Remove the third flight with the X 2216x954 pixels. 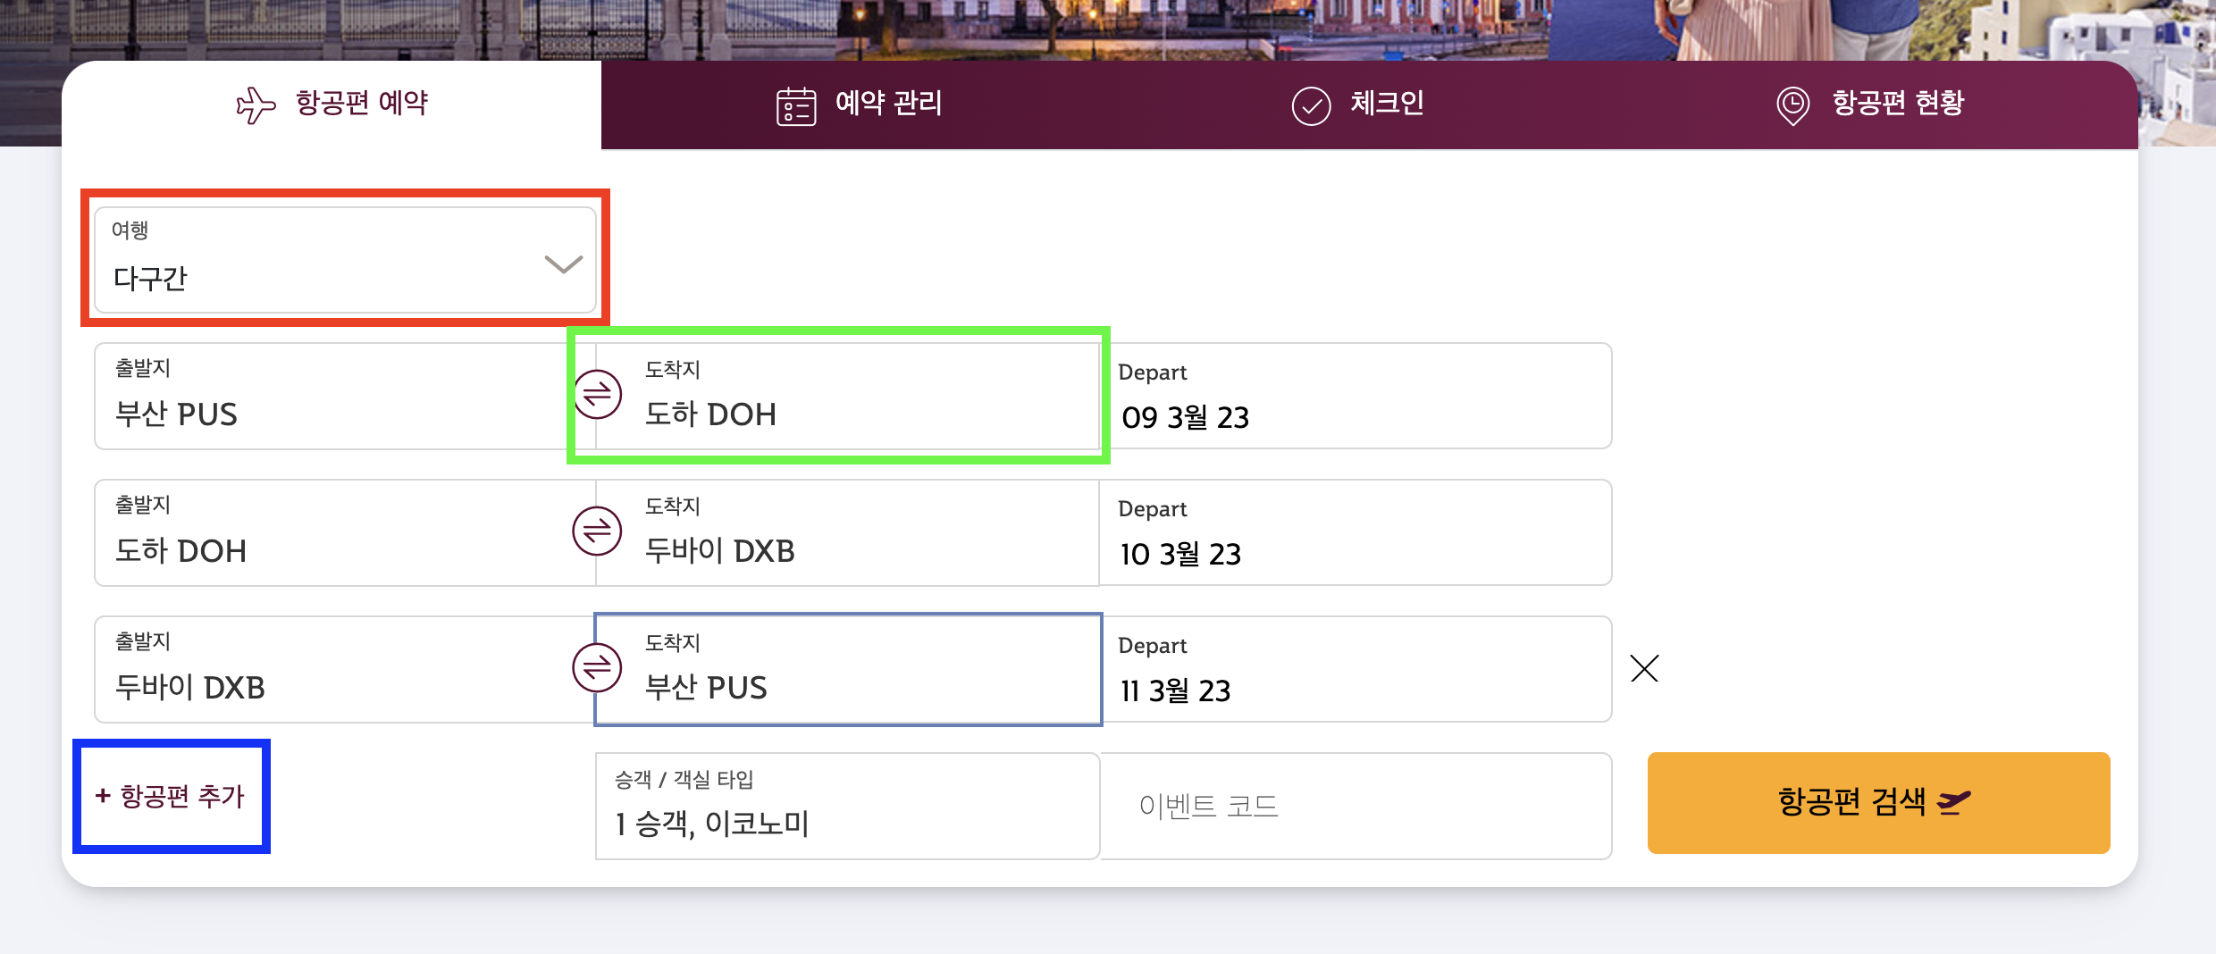coord(1644,668)
